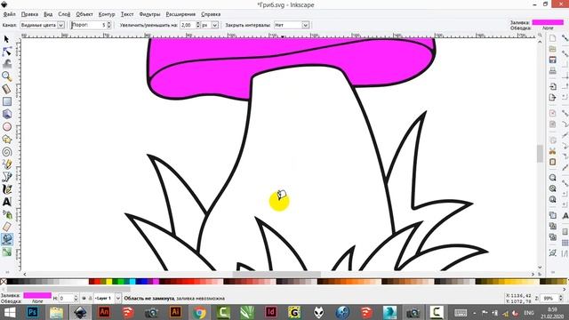Click Open file icon in commands bar
The width and height of the screenshot is (569, 320).
click(552, 49)
